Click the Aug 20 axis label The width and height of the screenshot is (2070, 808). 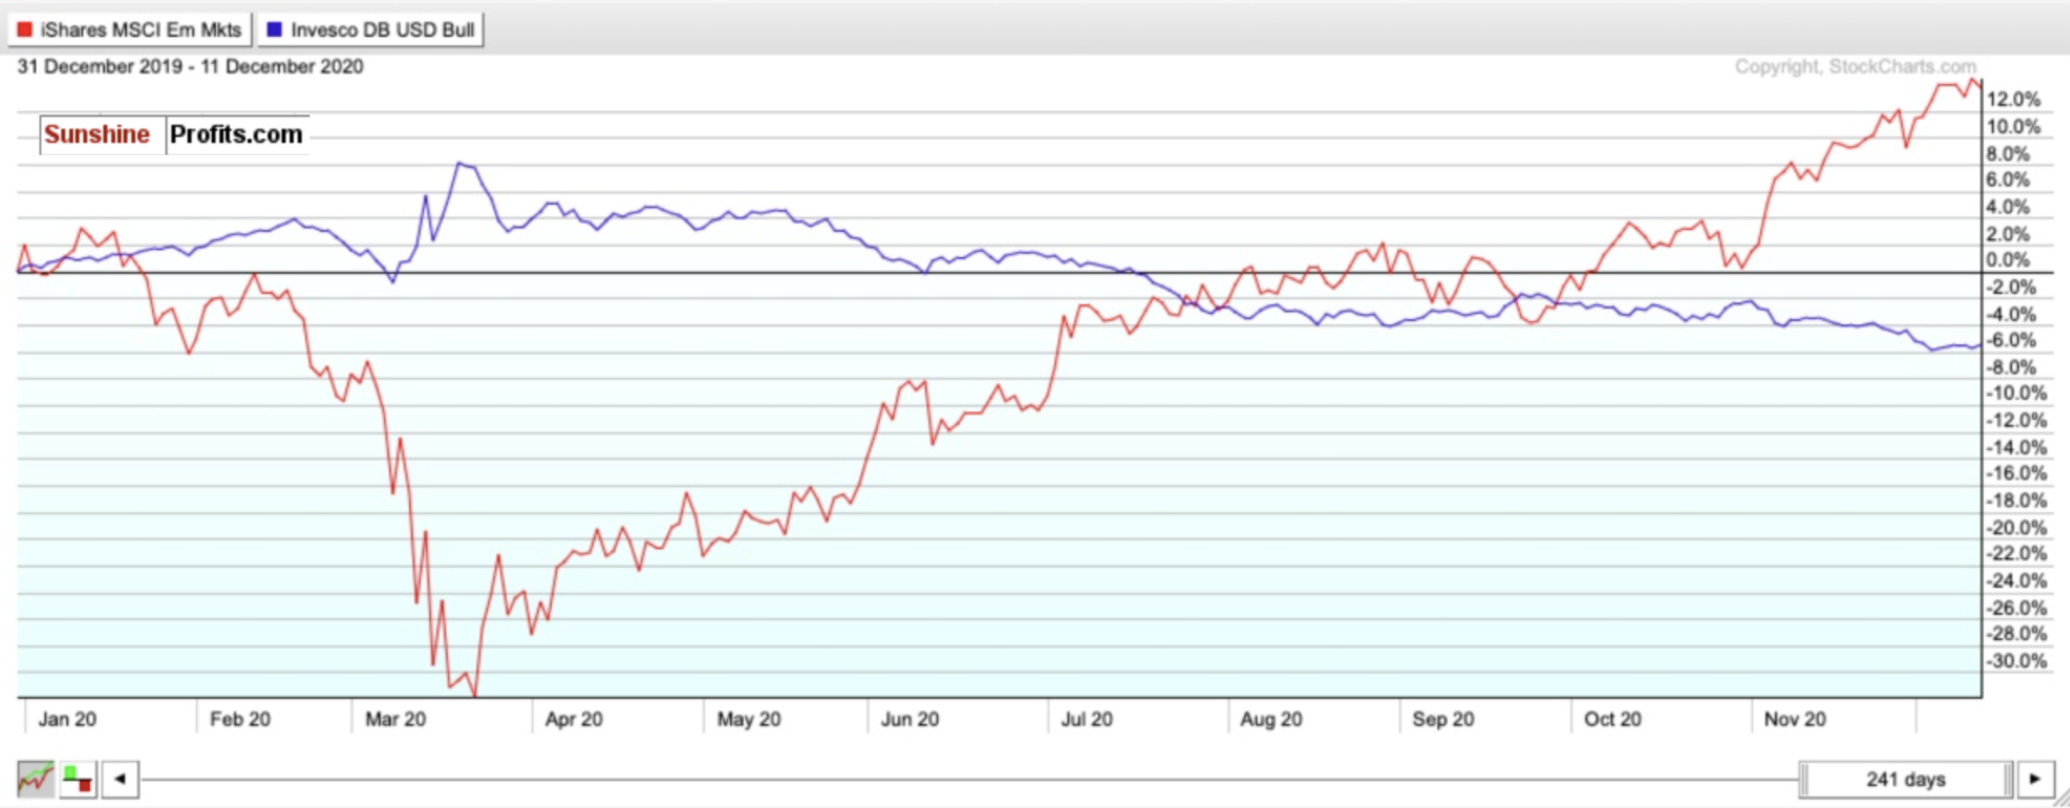pyautogui.click(x=1271, y=719)
